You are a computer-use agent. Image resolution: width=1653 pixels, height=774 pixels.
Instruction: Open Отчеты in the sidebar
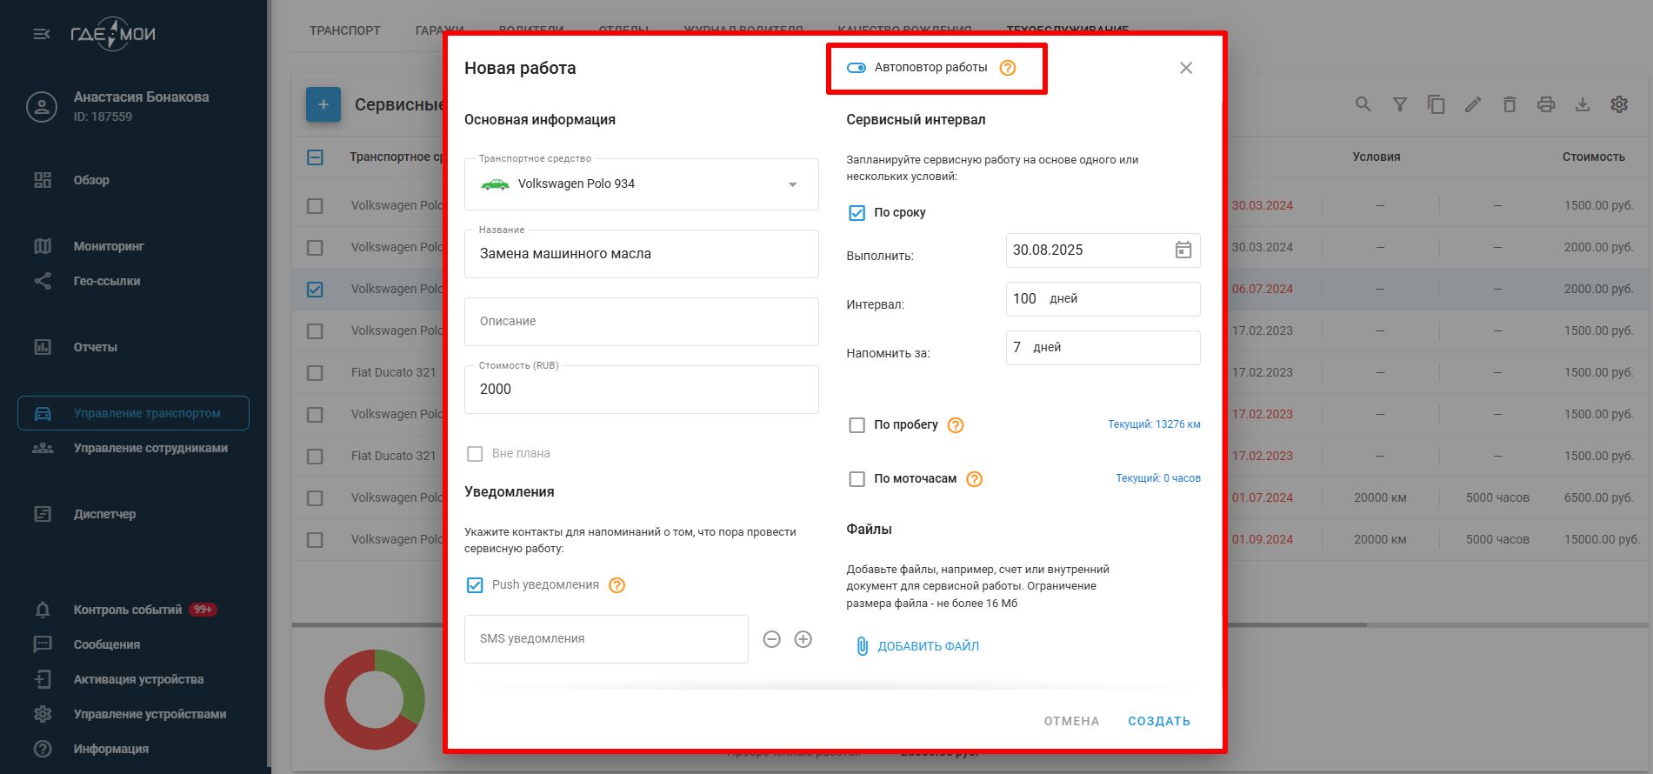[x=95, y=347]
